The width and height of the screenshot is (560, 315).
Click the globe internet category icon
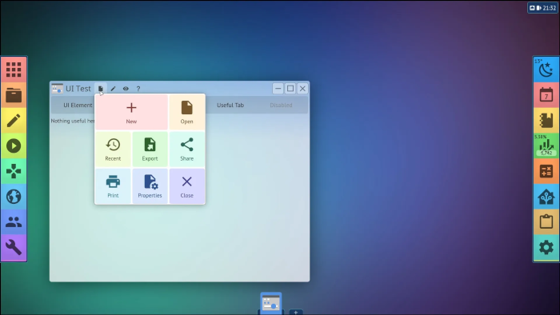14,197
